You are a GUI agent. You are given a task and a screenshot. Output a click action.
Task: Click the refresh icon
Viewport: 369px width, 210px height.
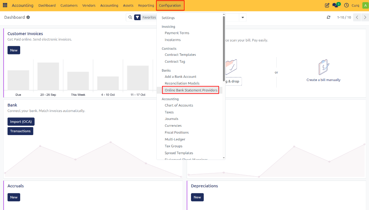329,17
